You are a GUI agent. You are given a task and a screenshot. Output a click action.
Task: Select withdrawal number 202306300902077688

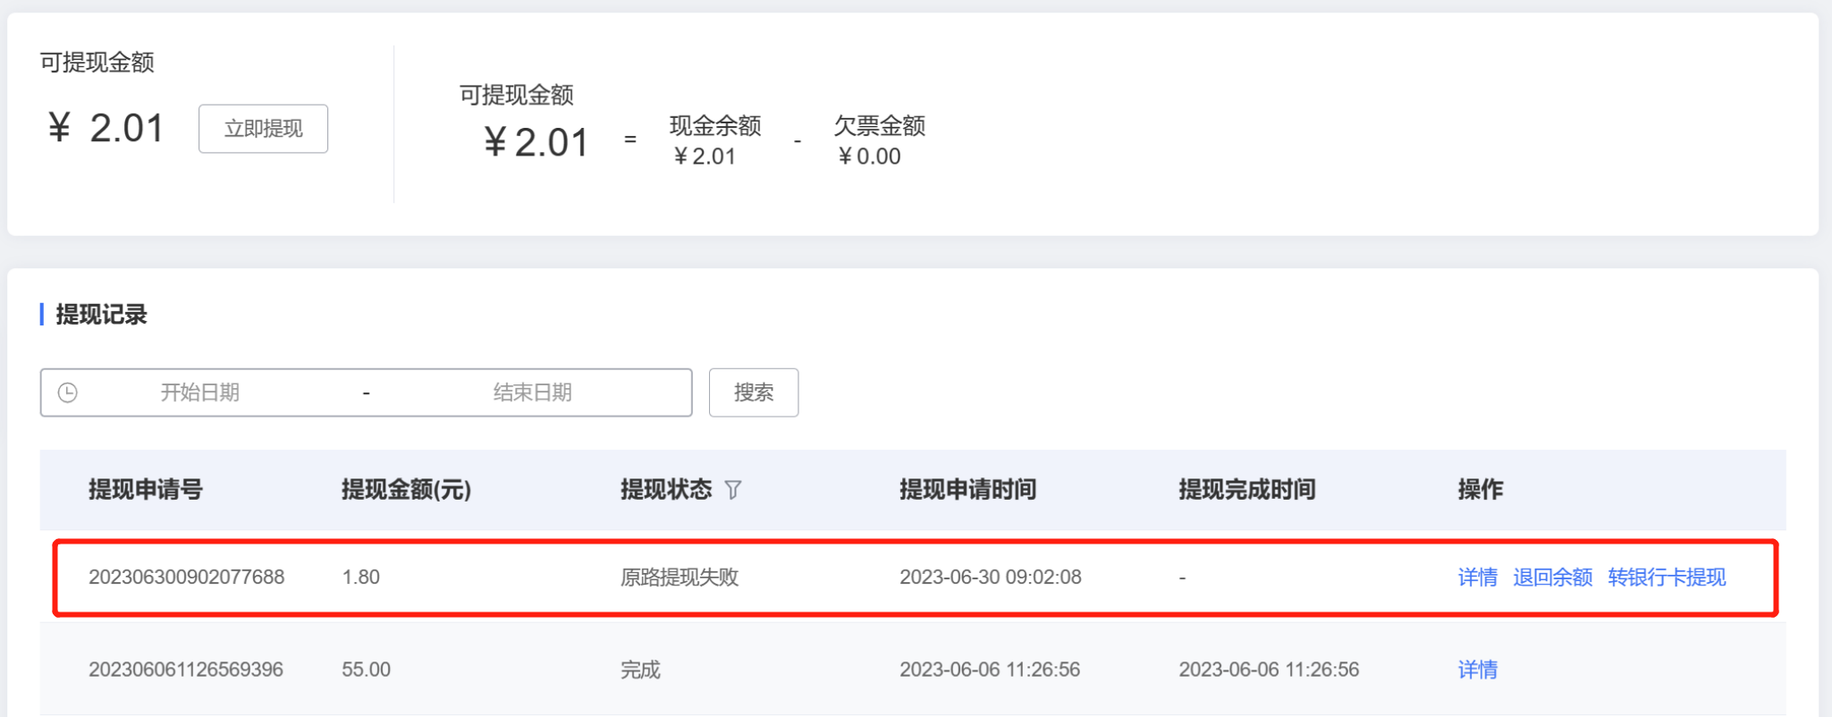(x=186, y=578)
